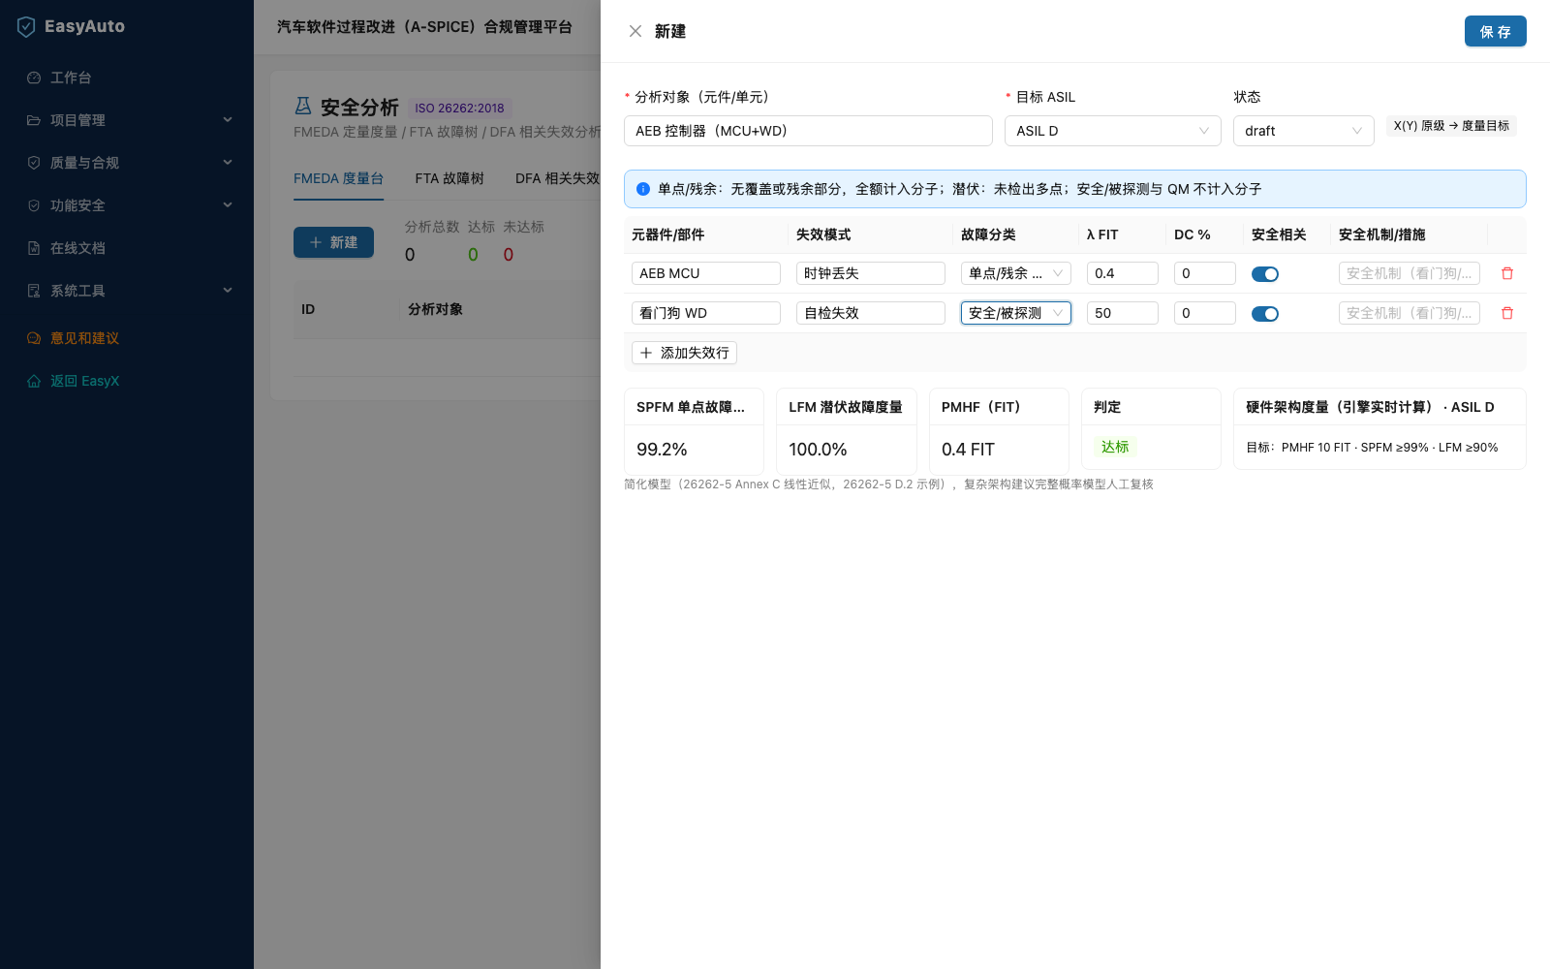
Task: Switch to FTA 故障树 tab
Action: pos(449,178)
